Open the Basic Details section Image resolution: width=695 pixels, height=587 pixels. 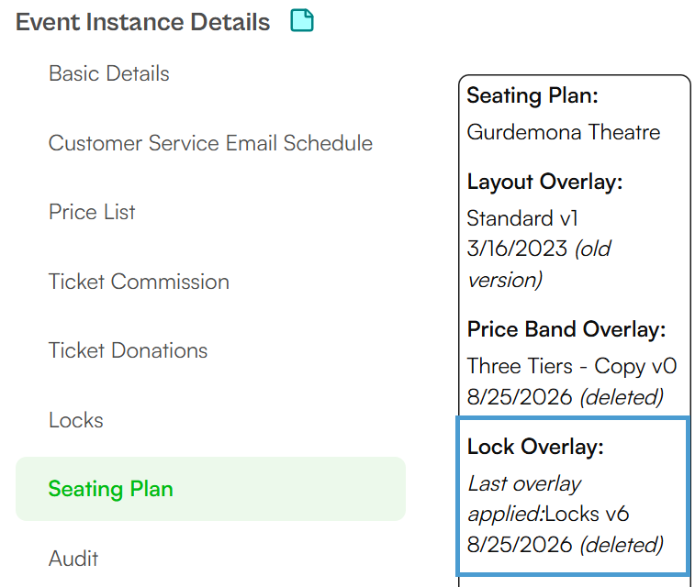point(109,73)
